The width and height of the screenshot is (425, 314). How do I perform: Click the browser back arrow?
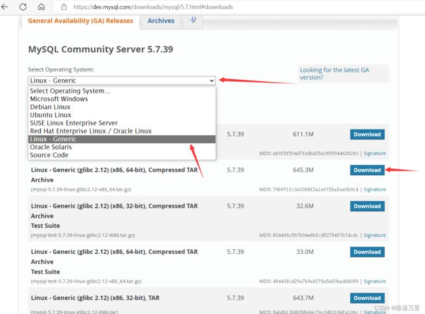[5, 7]
